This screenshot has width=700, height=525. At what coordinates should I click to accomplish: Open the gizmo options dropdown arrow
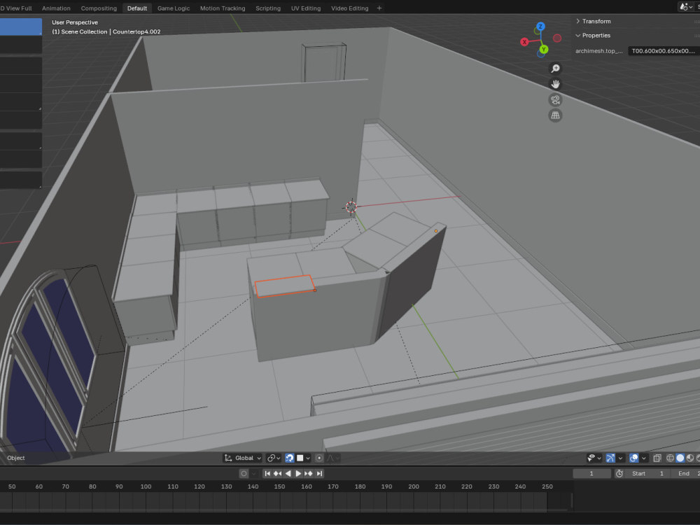[620, 458]
